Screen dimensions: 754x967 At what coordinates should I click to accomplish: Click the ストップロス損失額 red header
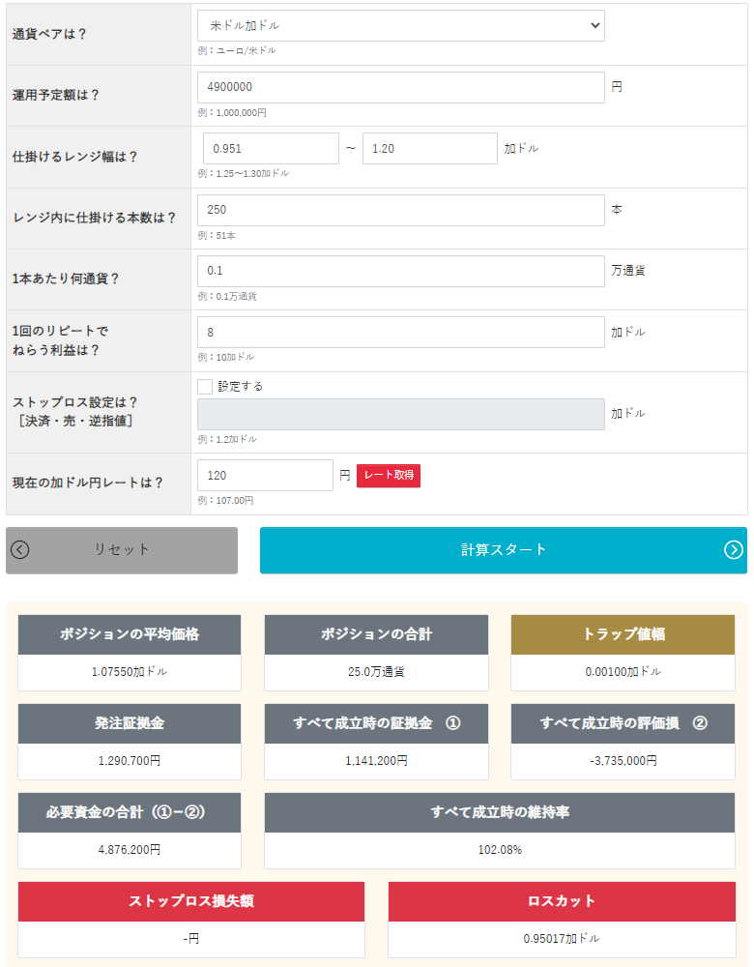(x=191, y=901)
